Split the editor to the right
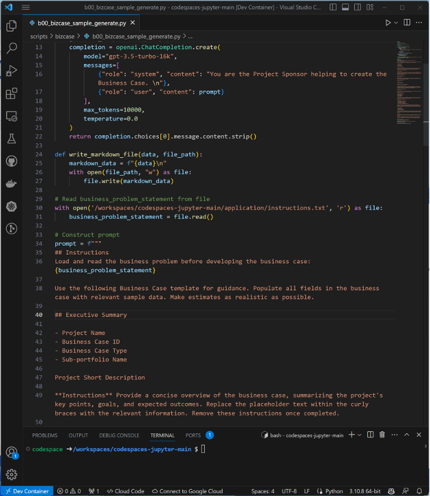 tap(407, 23)
